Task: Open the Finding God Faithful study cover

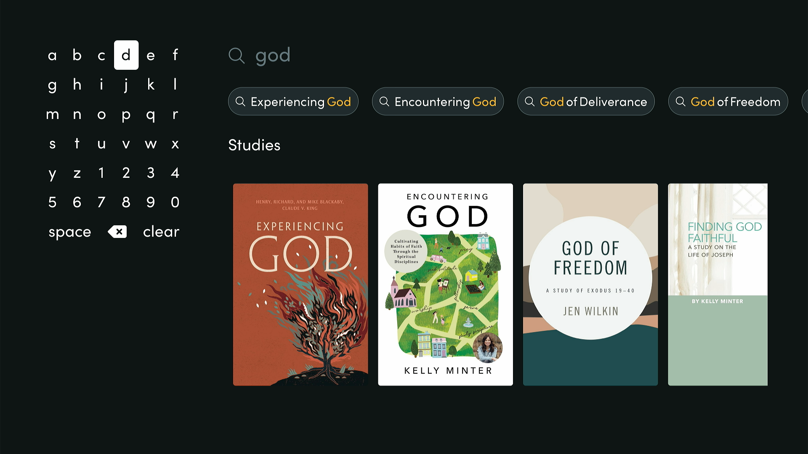Action: tap(718, 285)
